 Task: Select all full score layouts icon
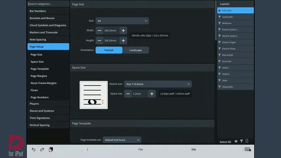pos(236,141)
